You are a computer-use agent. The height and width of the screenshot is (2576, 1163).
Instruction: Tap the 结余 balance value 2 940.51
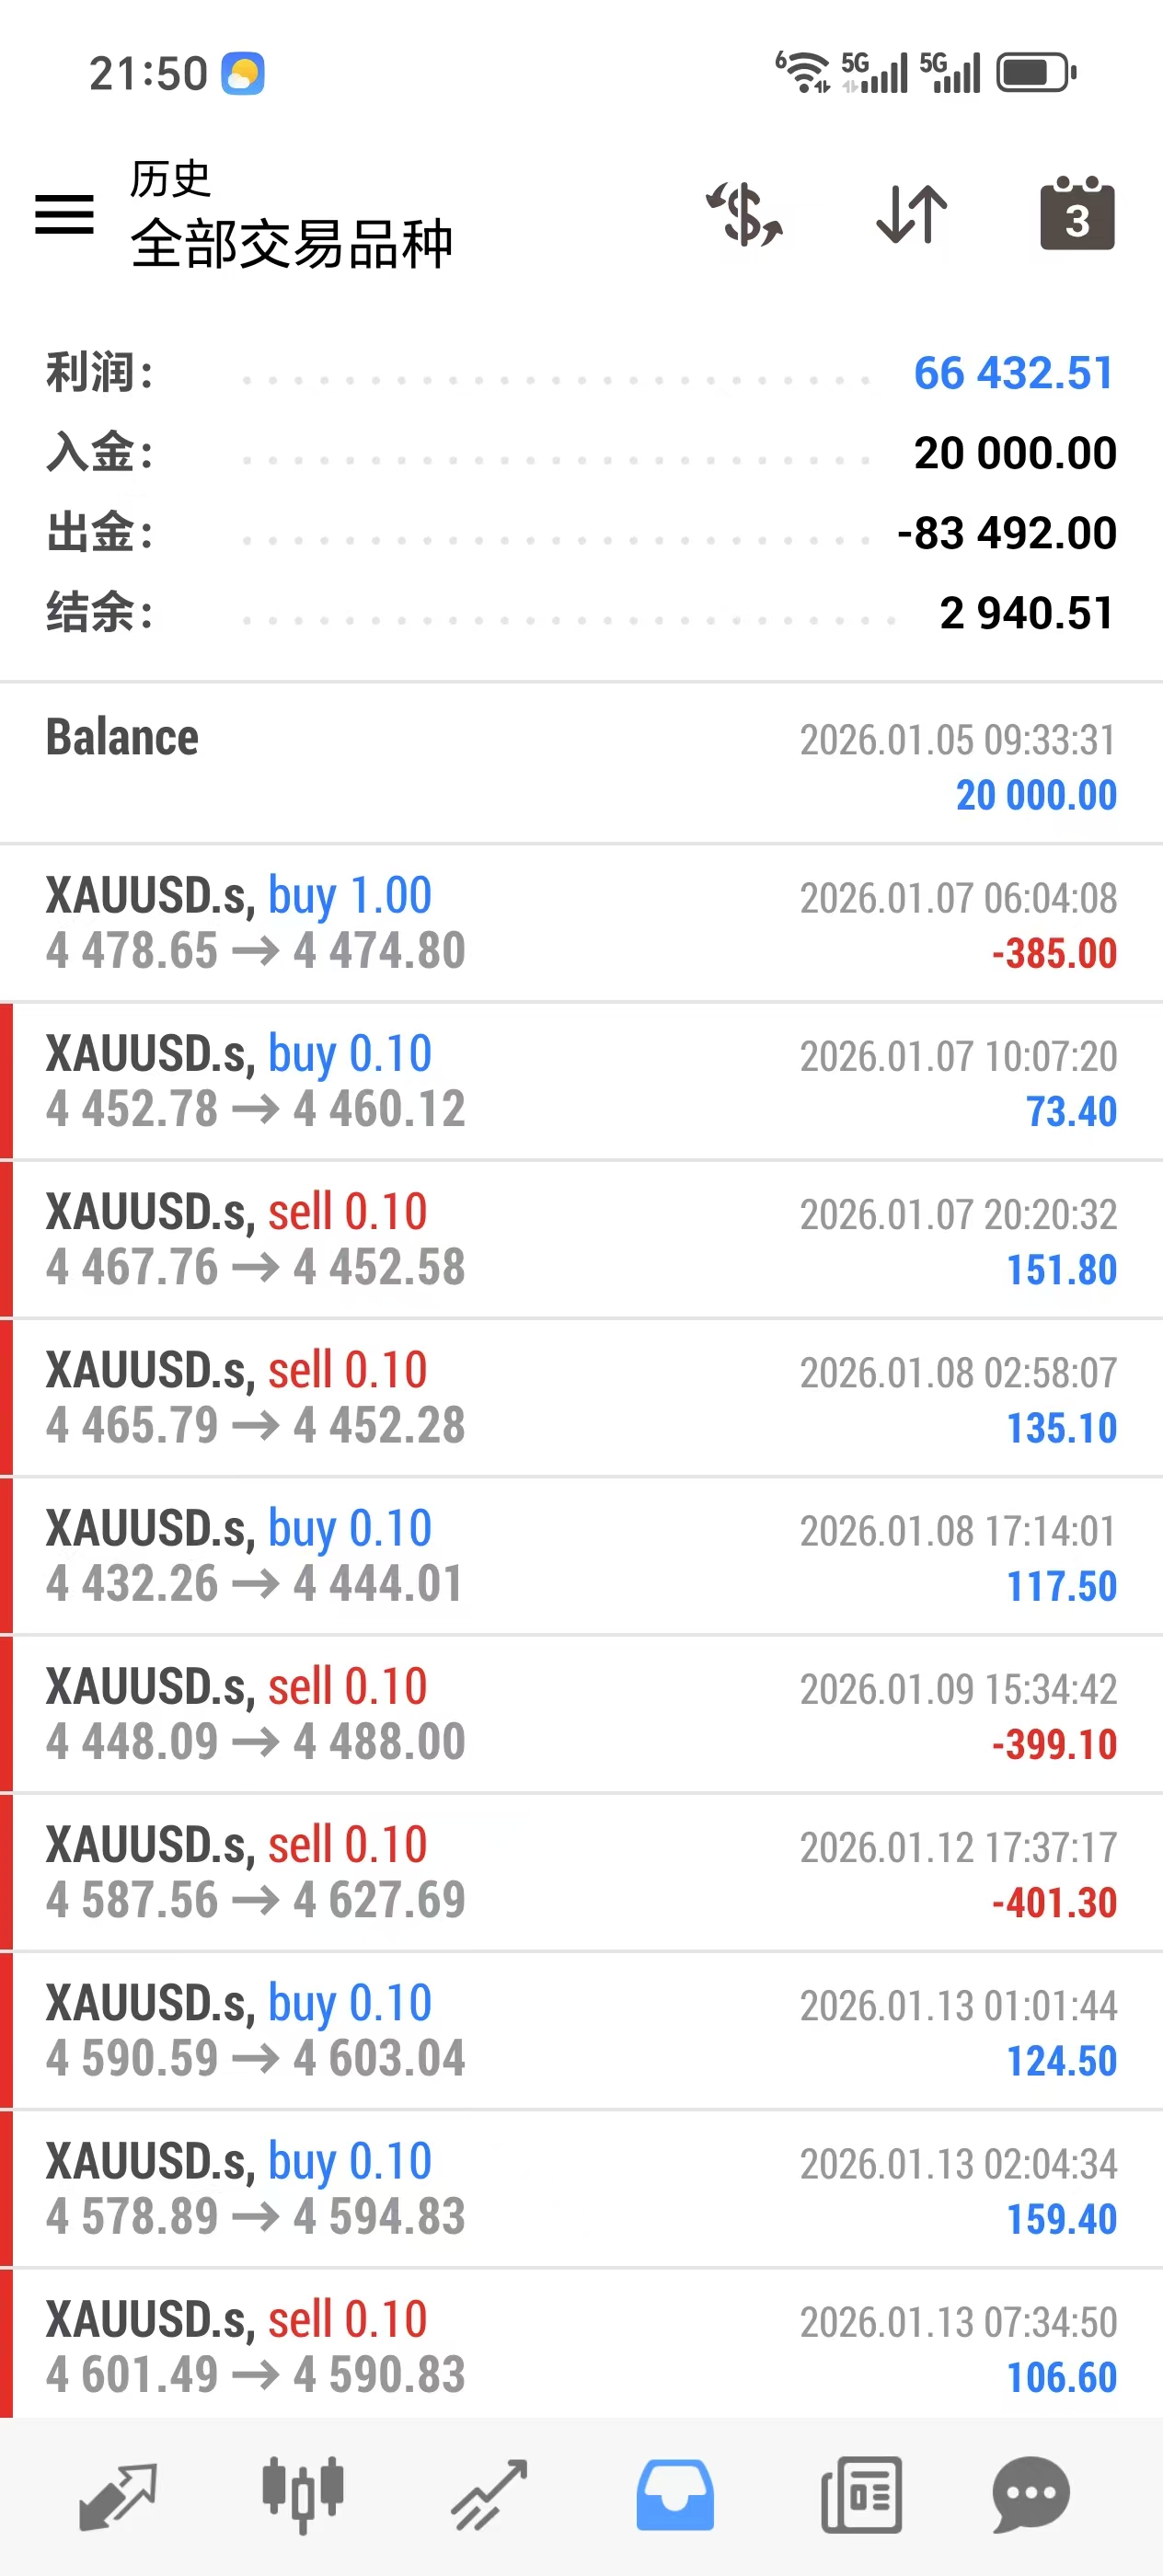1026,613
